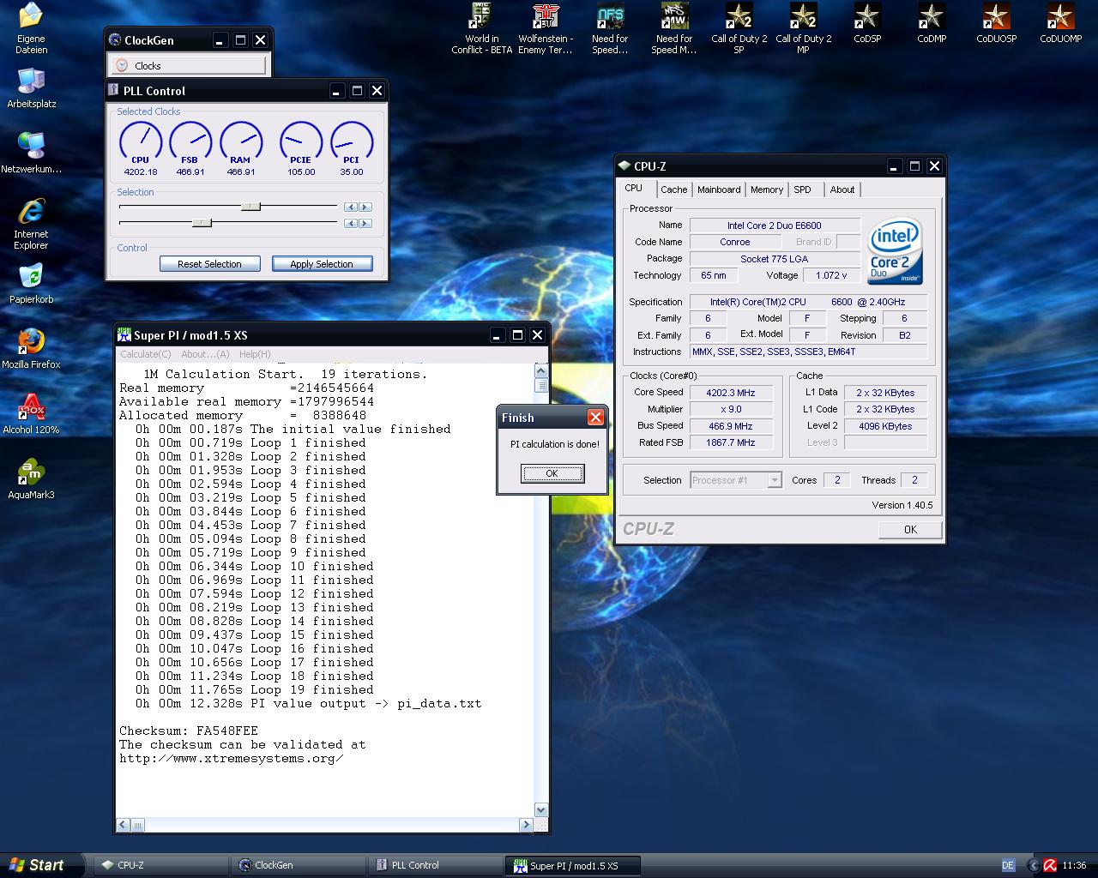Click Super PI vertical scrollbar down arrow
Image resolution: width=1098 pixels, height=878 pixels.
point(540,809)
